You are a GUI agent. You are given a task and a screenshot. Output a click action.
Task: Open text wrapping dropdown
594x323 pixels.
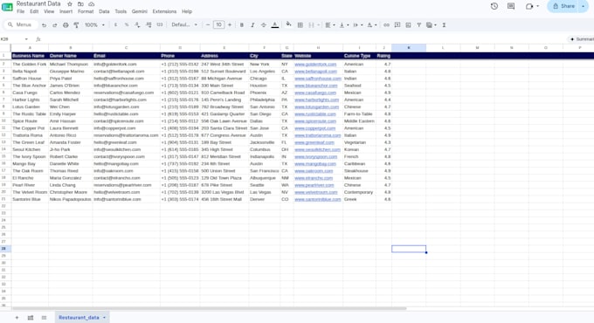click(357, 25)
